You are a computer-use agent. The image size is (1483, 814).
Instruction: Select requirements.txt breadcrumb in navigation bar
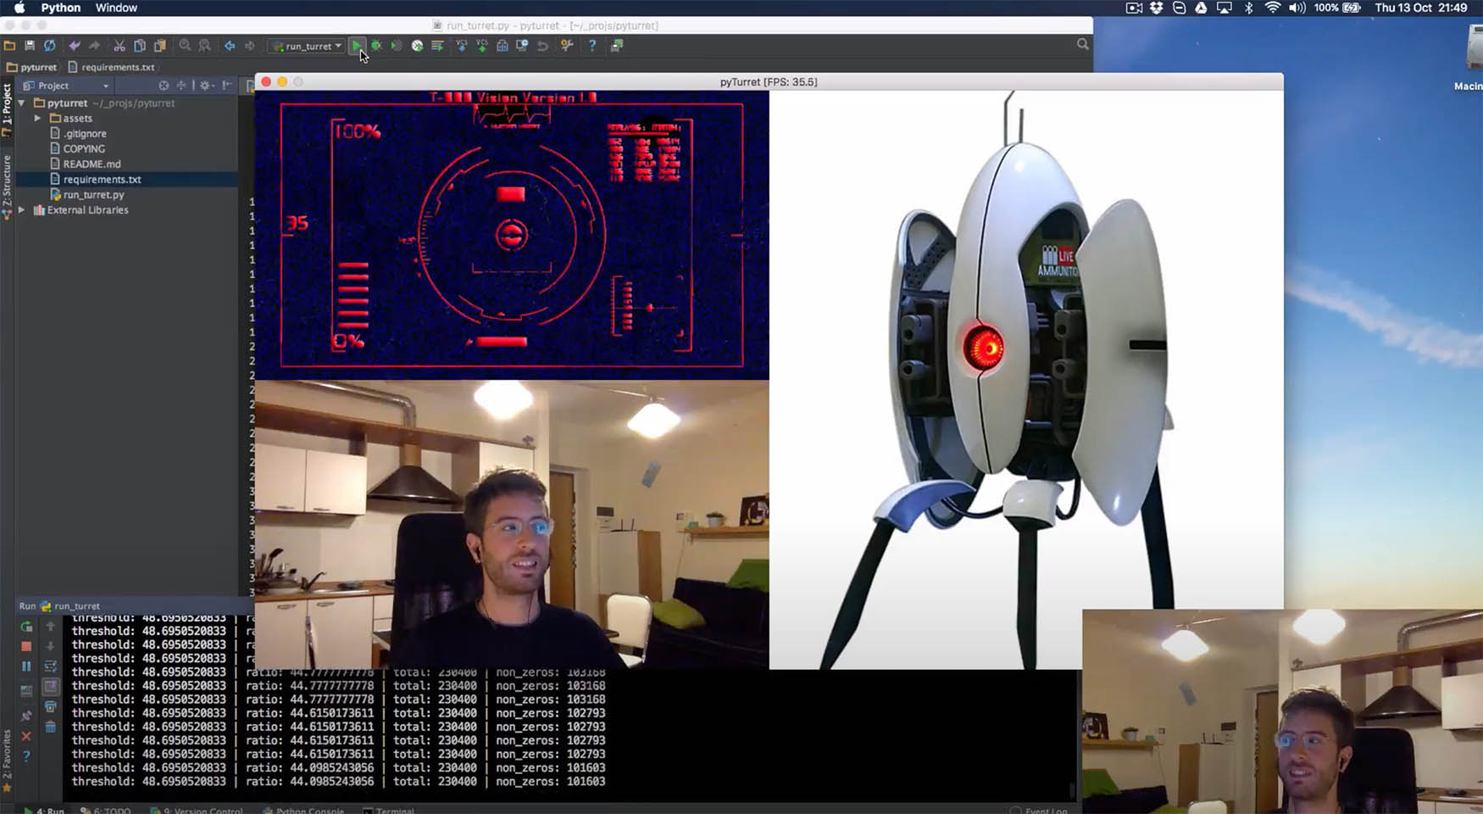[x=111, y=67]
